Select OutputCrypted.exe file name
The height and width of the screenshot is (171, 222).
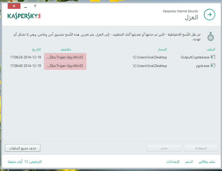tap(195, 57)
